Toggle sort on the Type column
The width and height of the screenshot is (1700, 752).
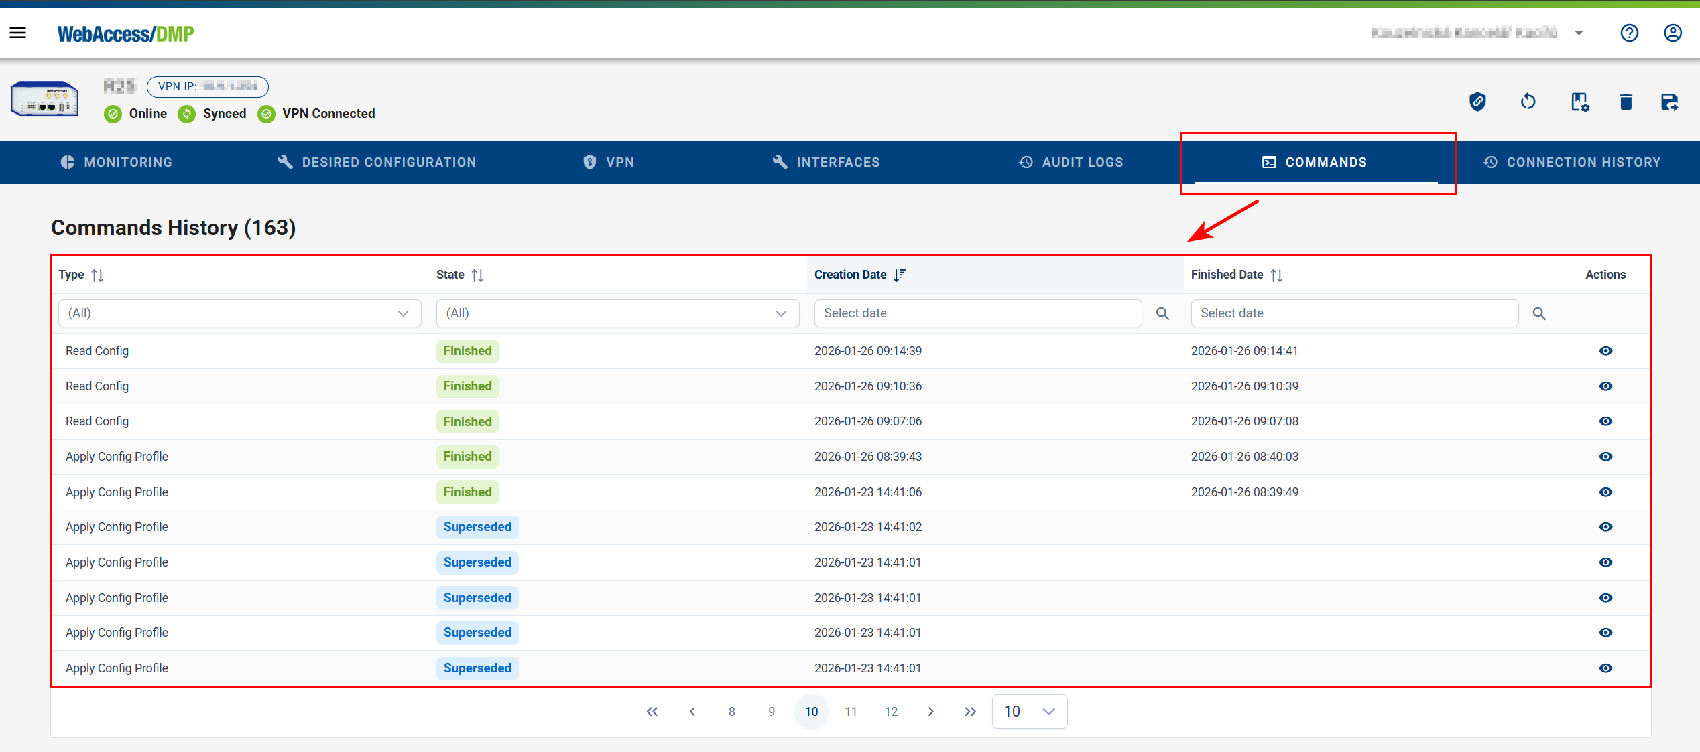97,275
